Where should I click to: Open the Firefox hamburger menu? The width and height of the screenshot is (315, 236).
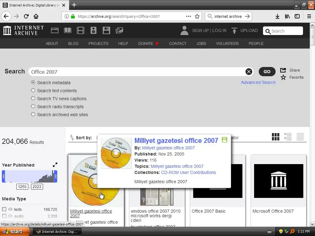tap(309, 16)
